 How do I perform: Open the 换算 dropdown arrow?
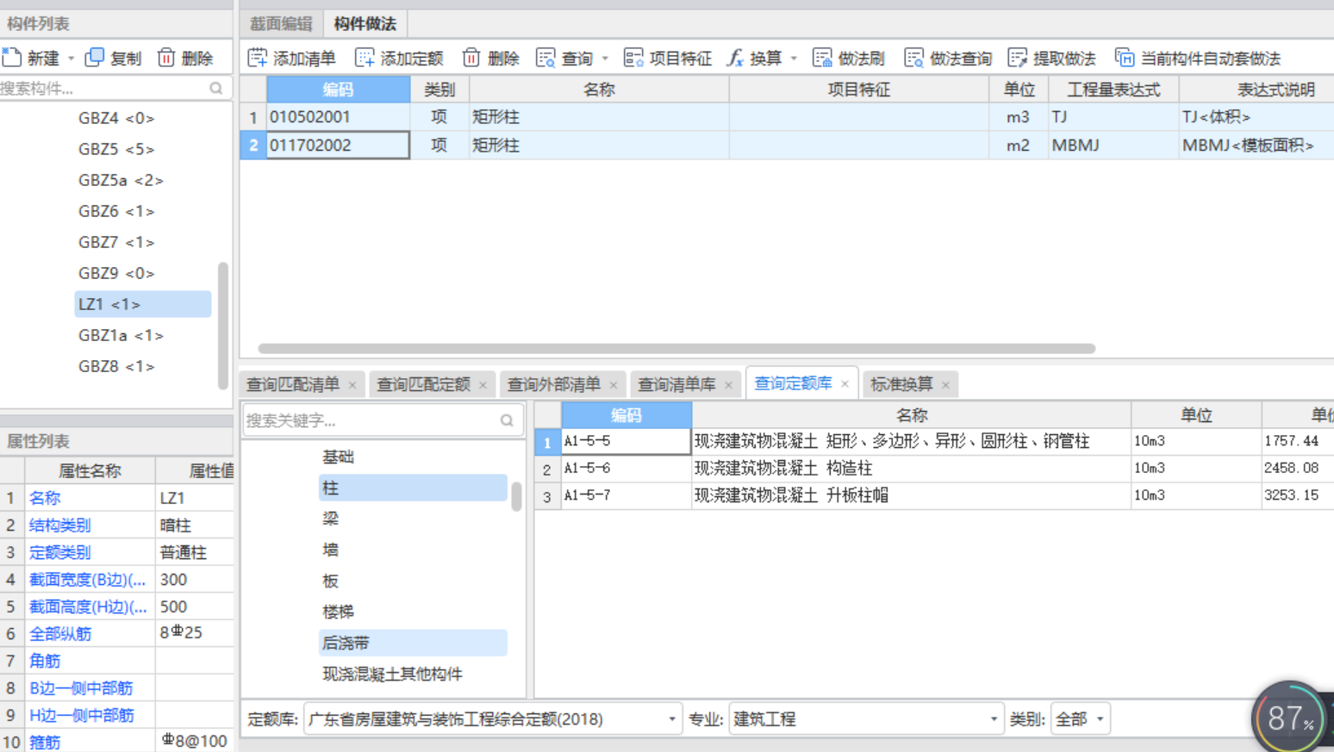794,59
